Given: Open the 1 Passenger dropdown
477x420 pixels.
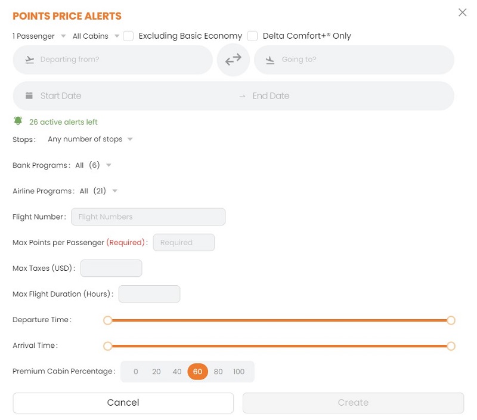Looking at the screenshot, I should click(39, 36).
